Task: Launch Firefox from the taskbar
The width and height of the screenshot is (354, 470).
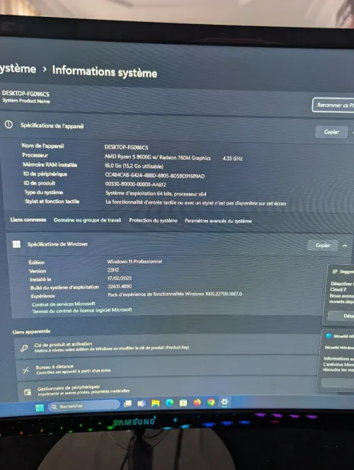Action: point(197,402)
